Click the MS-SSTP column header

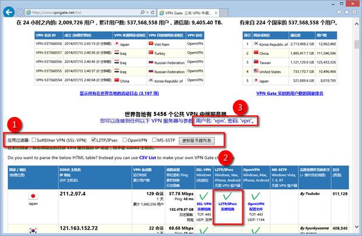[284, 178]
